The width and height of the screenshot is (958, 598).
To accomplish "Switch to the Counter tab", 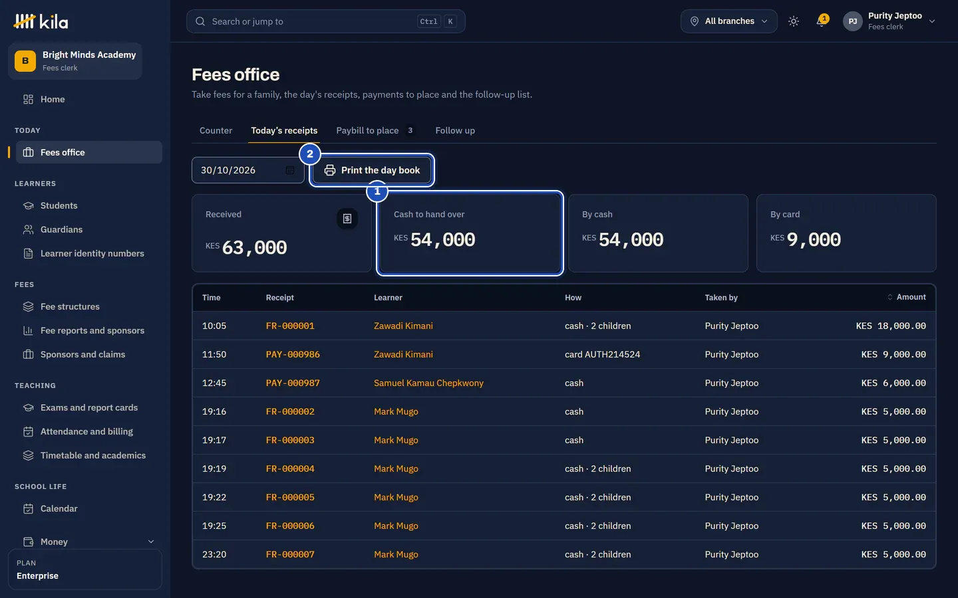I will pyautogui.click(x=216, y=130).
